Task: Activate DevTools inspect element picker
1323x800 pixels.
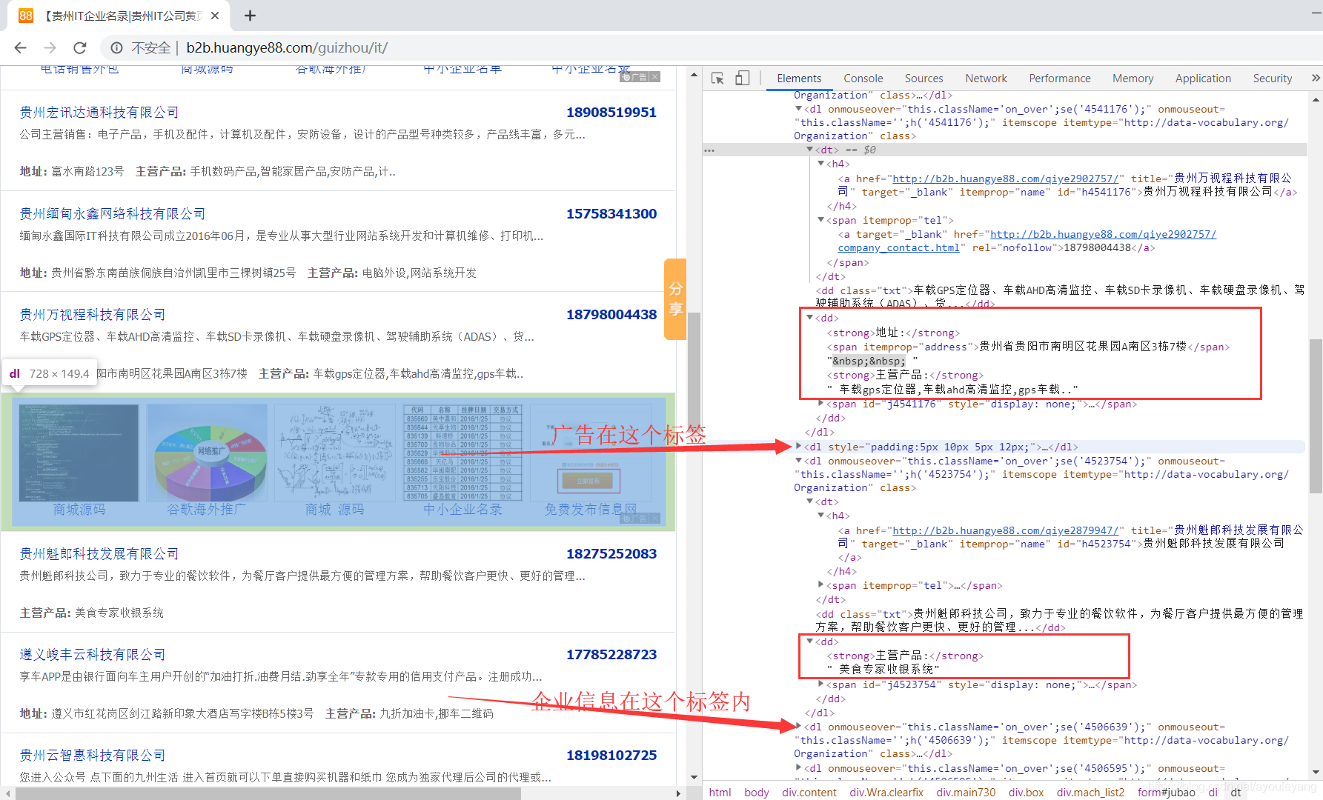Action: pos(717,79)
